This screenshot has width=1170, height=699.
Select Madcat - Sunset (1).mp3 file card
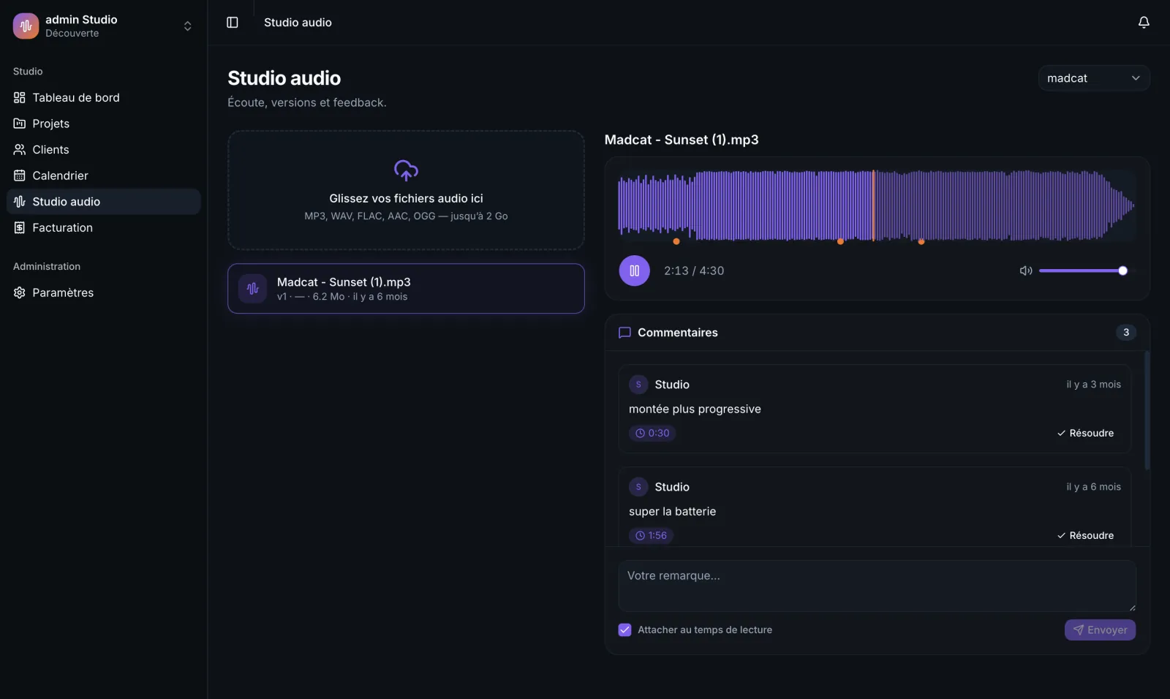tap(406, 289)
